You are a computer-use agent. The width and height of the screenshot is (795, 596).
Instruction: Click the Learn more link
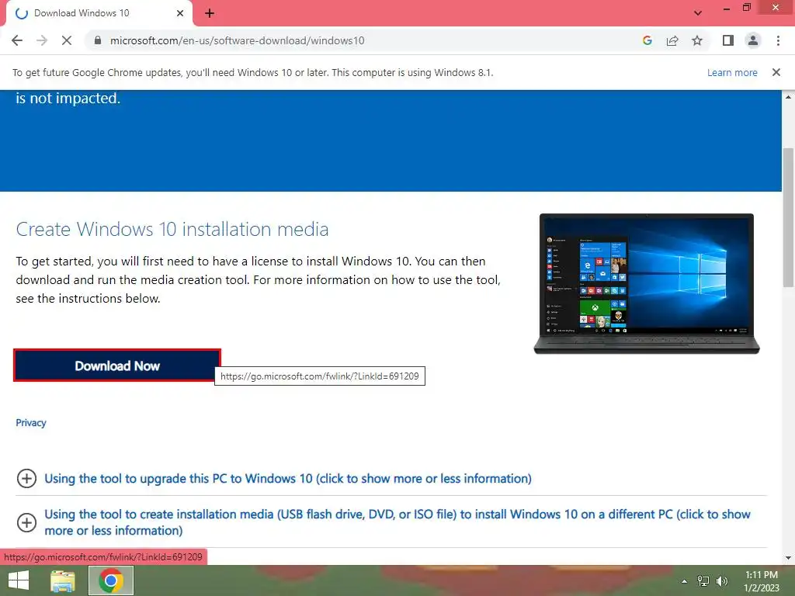click(732, 72)
